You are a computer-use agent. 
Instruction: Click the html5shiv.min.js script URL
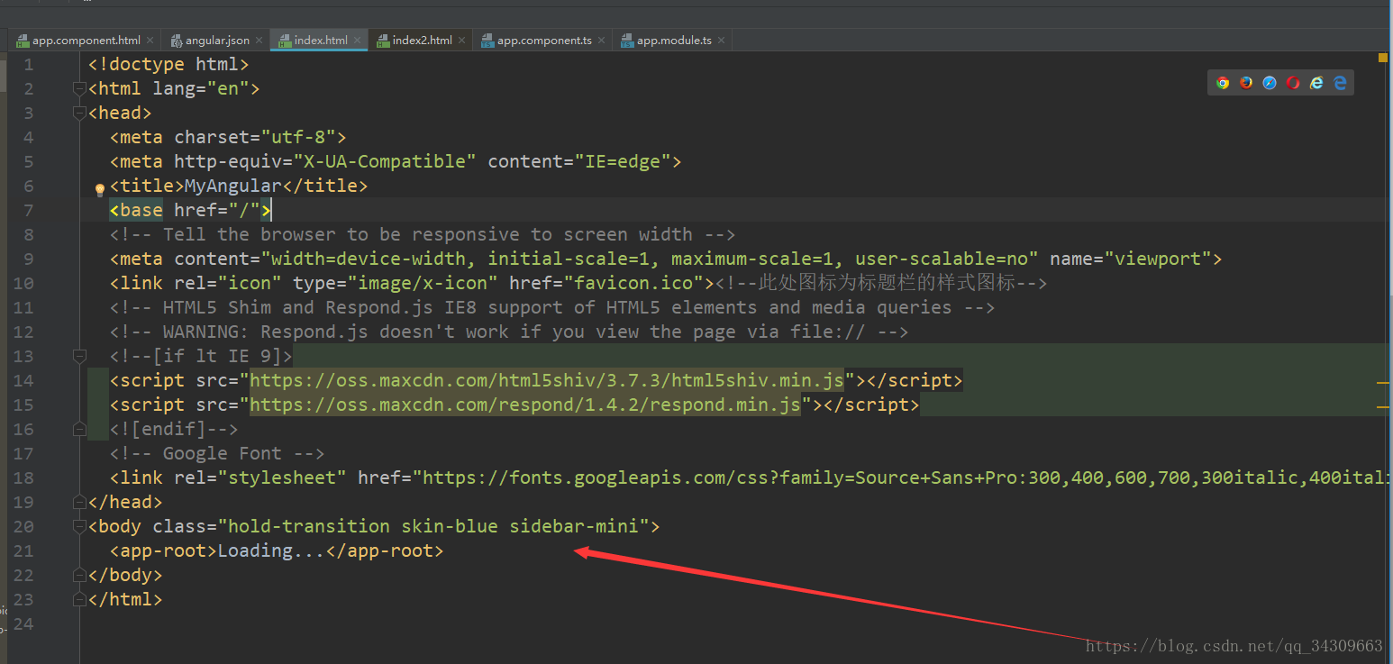[547, 380]
